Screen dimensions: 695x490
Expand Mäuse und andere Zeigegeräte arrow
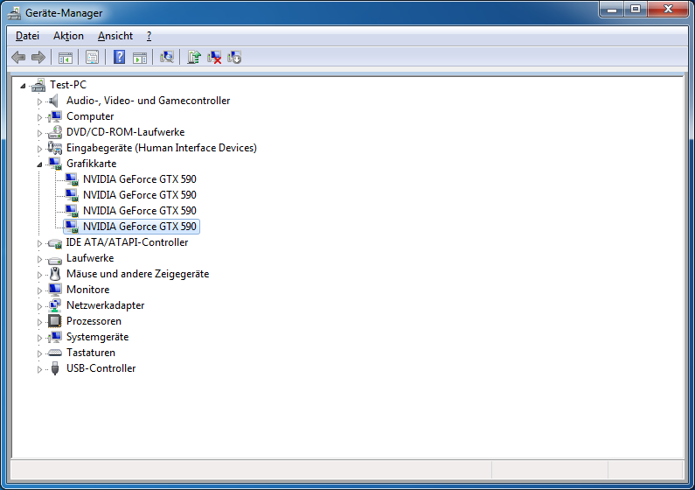point(39,275)
